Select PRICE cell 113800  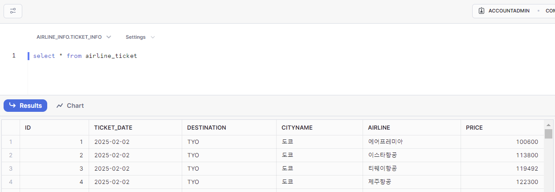[502, 155]
